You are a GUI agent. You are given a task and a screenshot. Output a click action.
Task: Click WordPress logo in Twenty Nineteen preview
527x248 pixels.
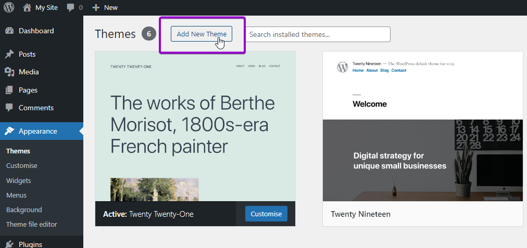pyautogui.click(x=343, y=67)
